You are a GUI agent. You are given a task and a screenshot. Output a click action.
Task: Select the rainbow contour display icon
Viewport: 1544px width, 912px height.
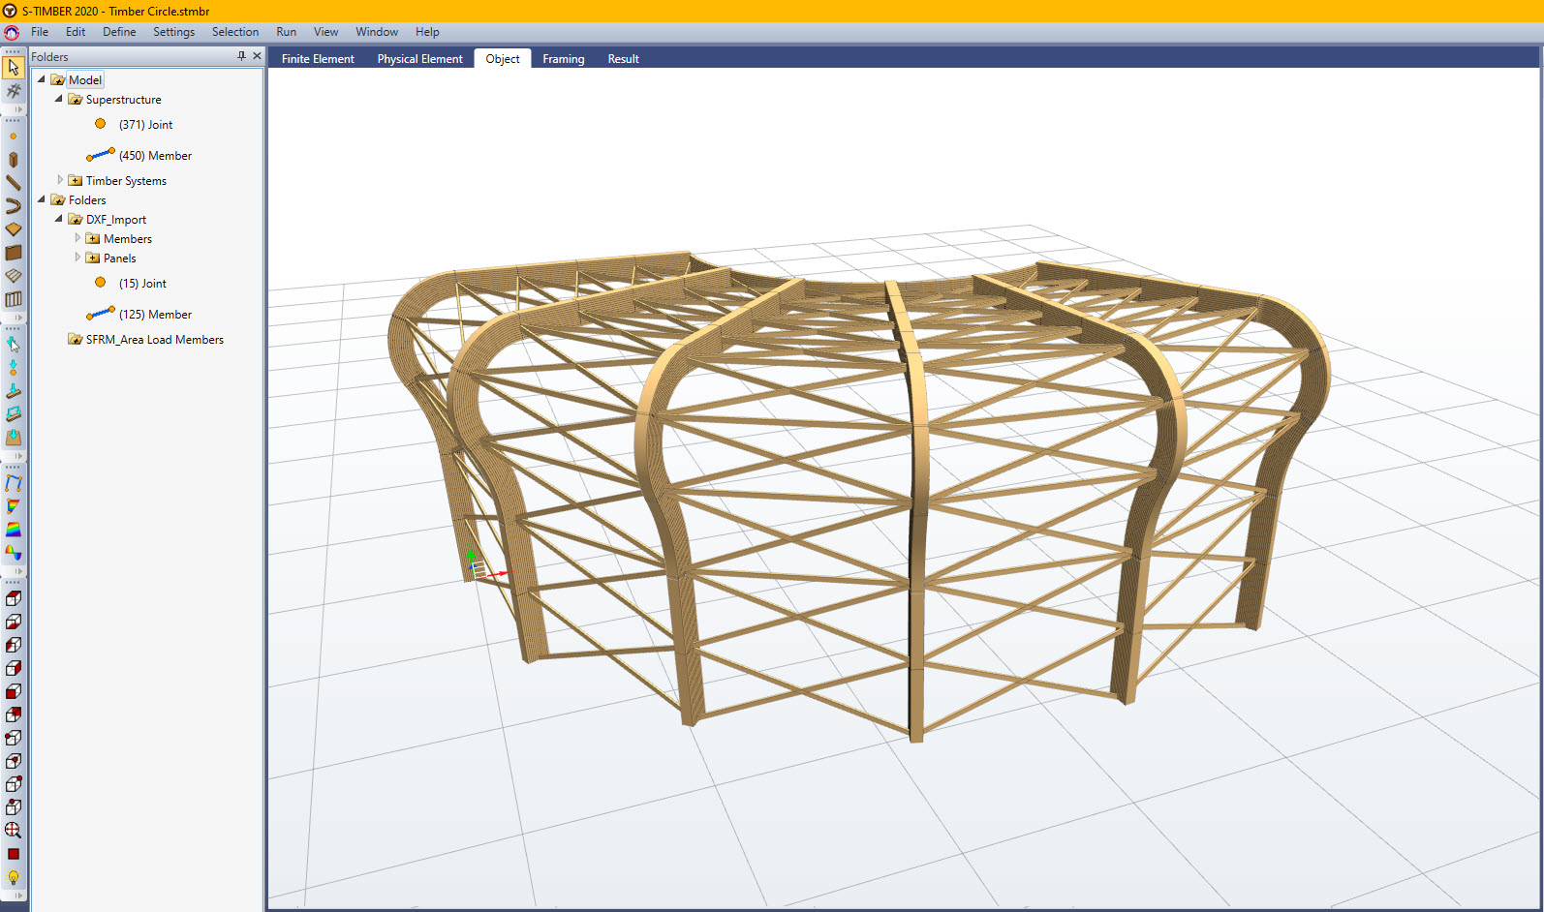click(14, 530)
